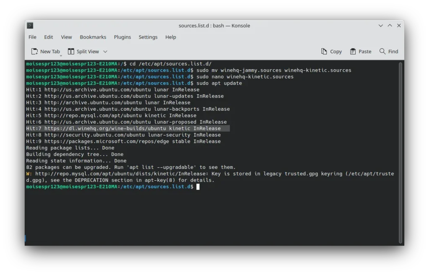Open the New Tab profile dropdown arrow

[x=61, y=55]
